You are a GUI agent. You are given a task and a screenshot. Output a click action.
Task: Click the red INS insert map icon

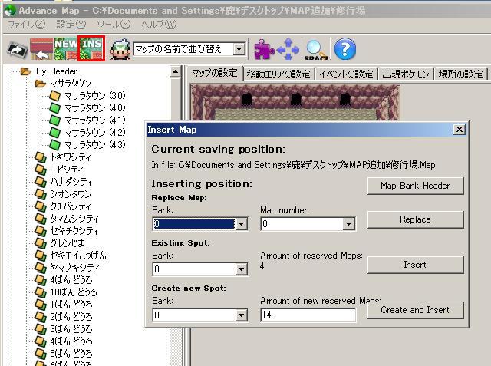pyautogui.click(x=91, y=49)
